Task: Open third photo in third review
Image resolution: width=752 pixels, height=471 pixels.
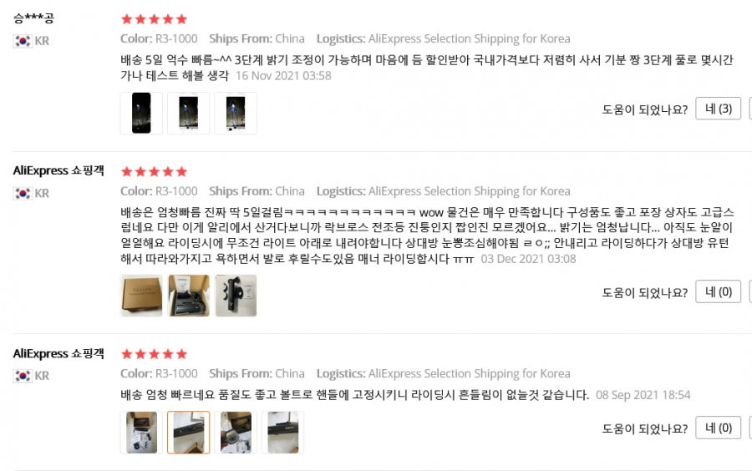Action: pyautogui.click(x=236, y=433)
